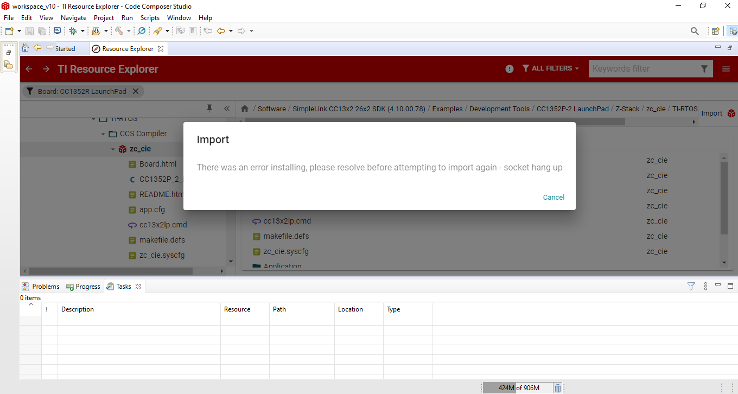Click Examples in the breadcrumb
Viewport: 738px width, 394px height.
click(447, 109)
